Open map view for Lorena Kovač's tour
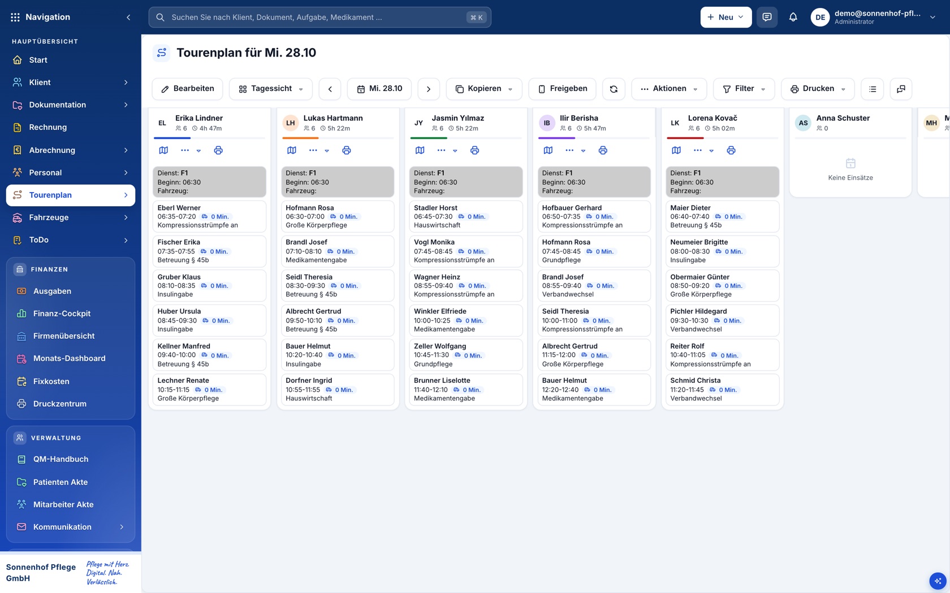Image resolution: width=950 pixels, height=593 pixels. 676,150
